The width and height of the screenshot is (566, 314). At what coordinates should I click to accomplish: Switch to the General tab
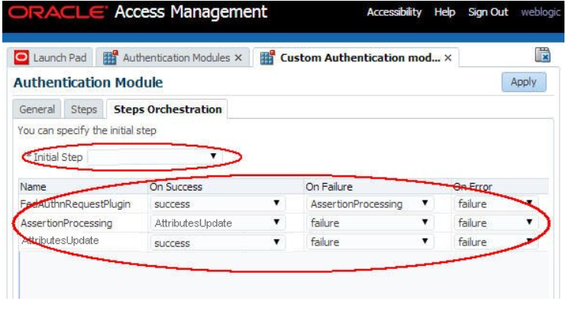37,109
